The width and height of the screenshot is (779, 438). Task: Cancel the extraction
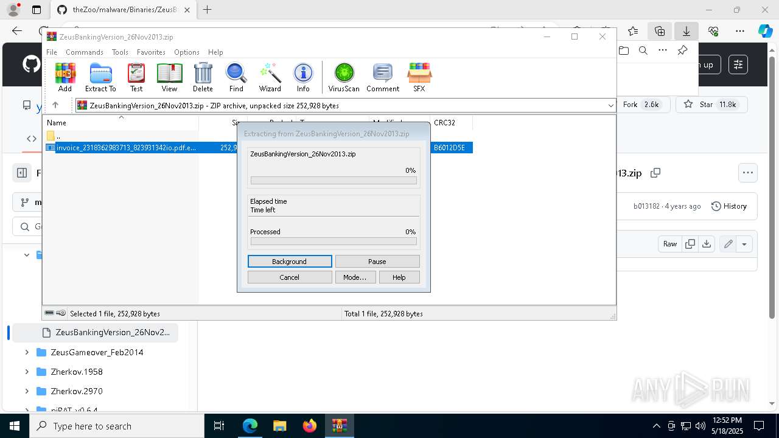coord(290,277)
